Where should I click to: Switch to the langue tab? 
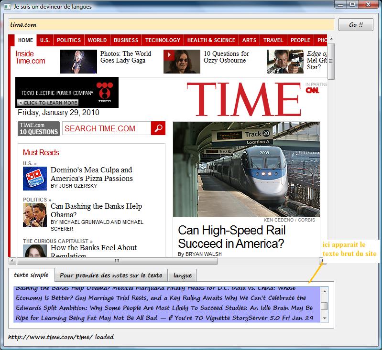pos(183,276)
